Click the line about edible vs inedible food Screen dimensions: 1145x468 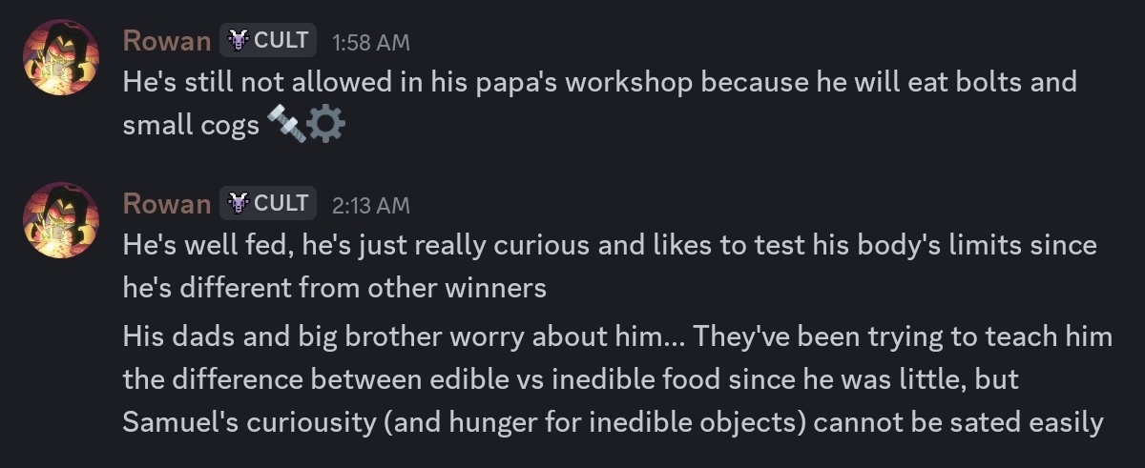pyautogui.click(x=570, y=379)
